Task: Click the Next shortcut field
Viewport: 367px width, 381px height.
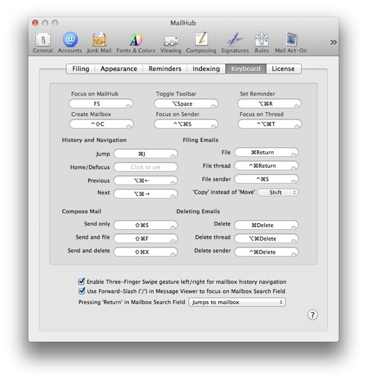Action: pos(146,194)
